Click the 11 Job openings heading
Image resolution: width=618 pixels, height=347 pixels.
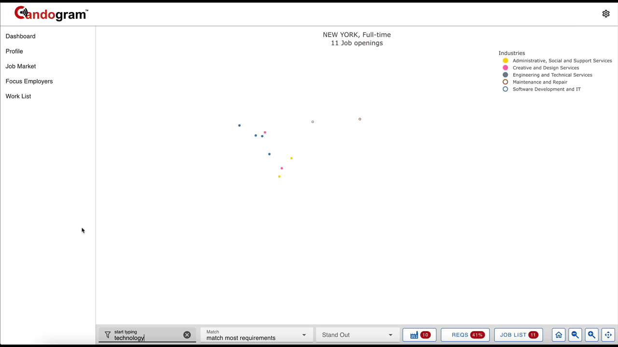coord(357,43)
